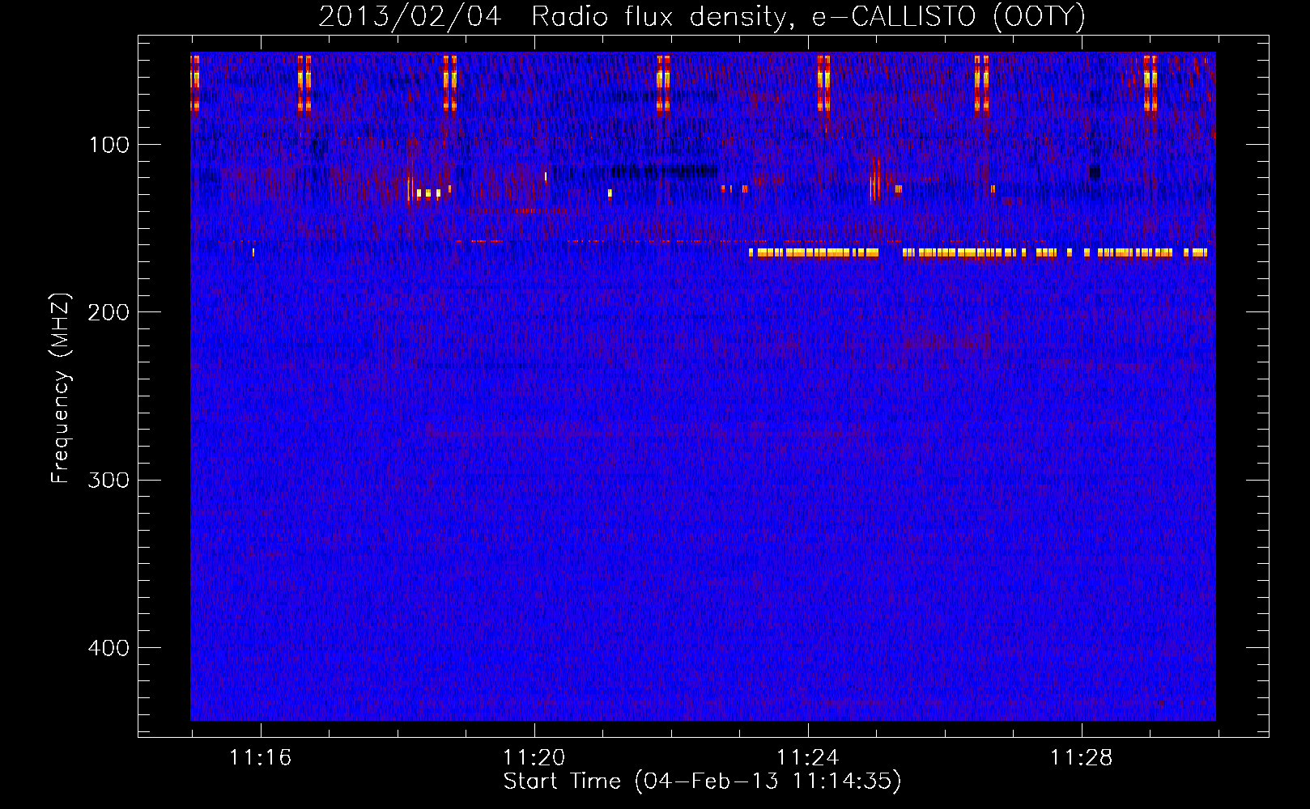Click the 11:24 time tick label

807,757
